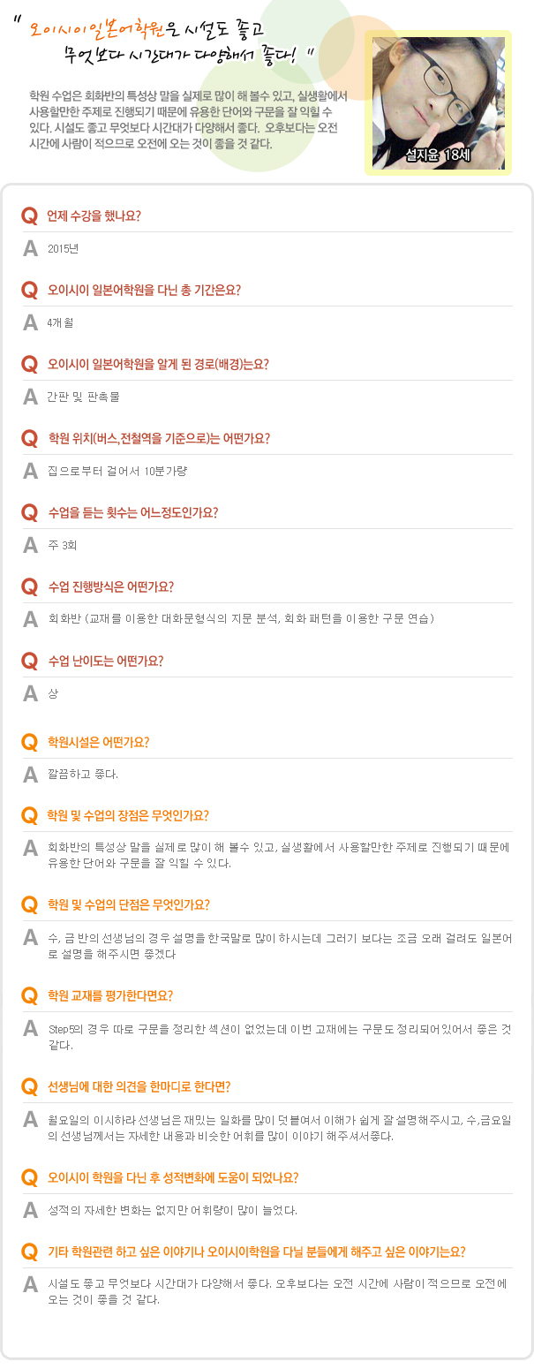Click the A icon next to "2015년"
This screenshot has height=1369, width=534.
coord(30,248)
